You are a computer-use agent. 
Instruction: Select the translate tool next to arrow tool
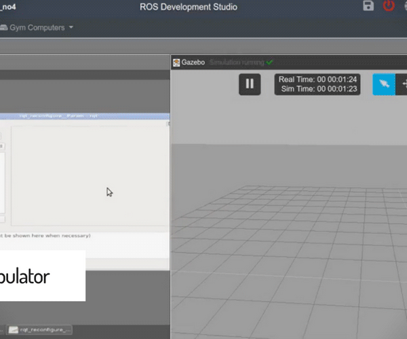tap(402, 84)
